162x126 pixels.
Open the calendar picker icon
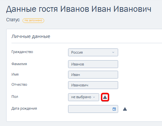click(114, 109)
